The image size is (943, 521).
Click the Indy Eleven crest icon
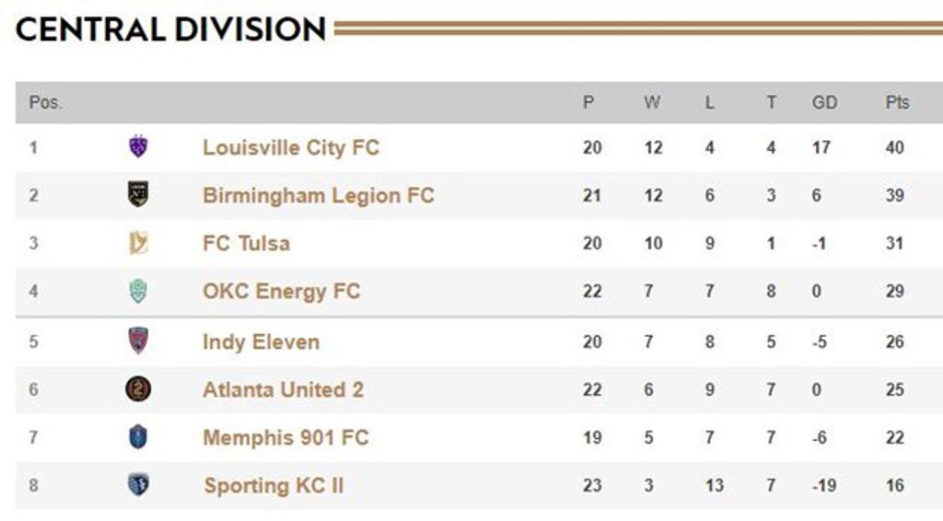(138, 341)
